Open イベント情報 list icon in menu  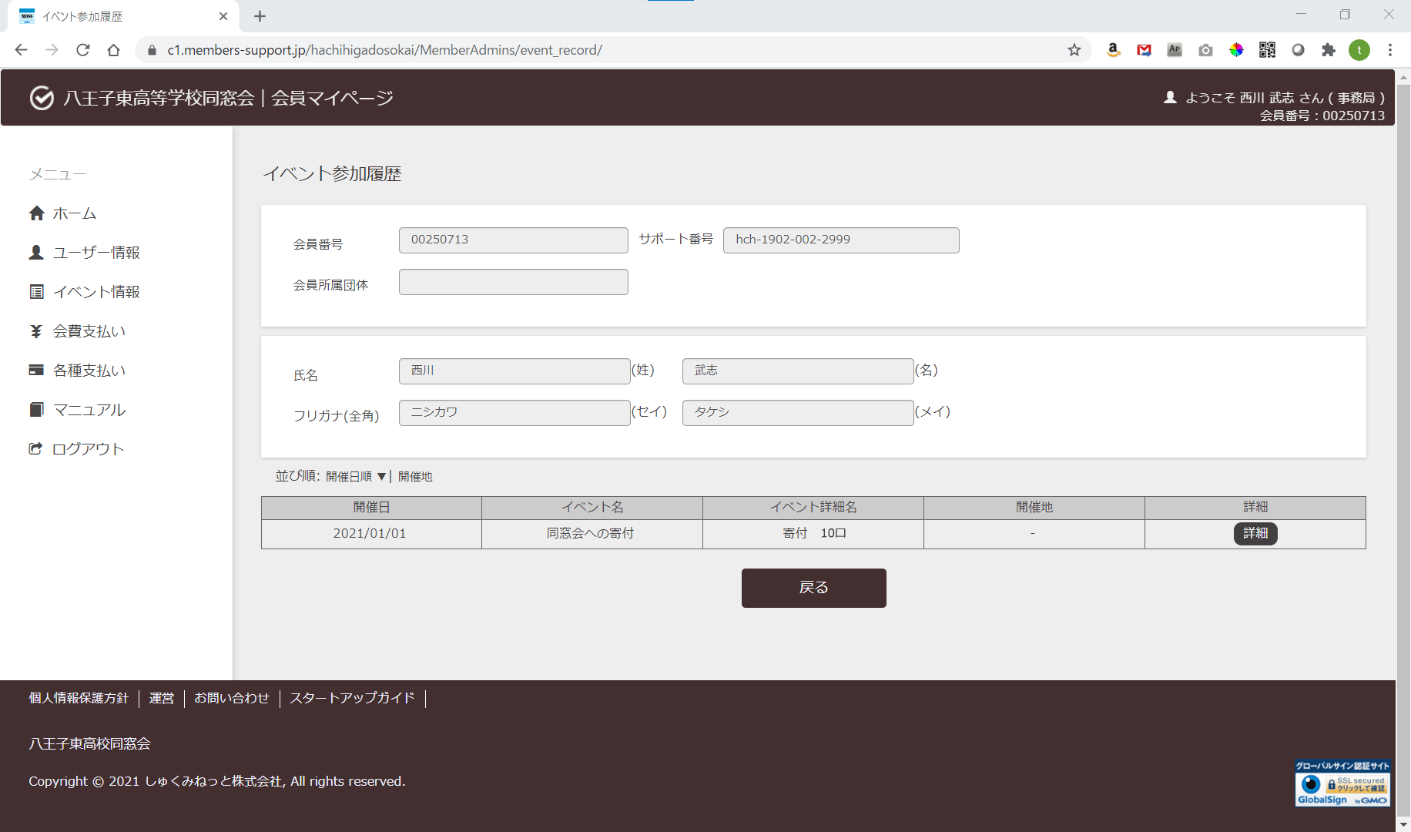[36, 291]
